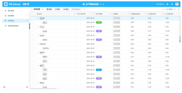Image resolution: width=182 pixels, height=93 pixels.
Task: Open the 品项 column dropdown arrow
Action: pyautogui.click(x=75, y=14)
